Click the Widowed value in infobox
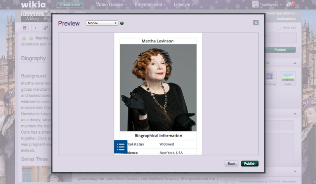 pos(166,144)
